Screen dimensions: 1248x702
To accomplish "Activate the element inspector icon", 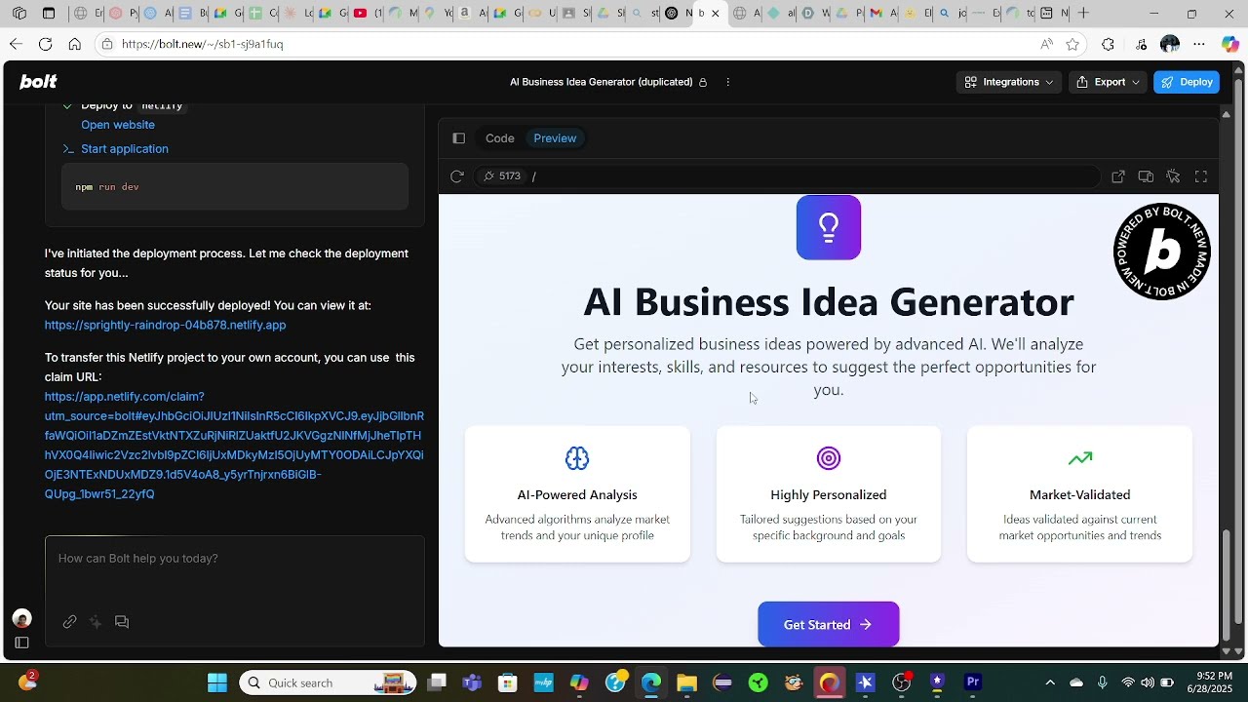I will point(1173,176).
